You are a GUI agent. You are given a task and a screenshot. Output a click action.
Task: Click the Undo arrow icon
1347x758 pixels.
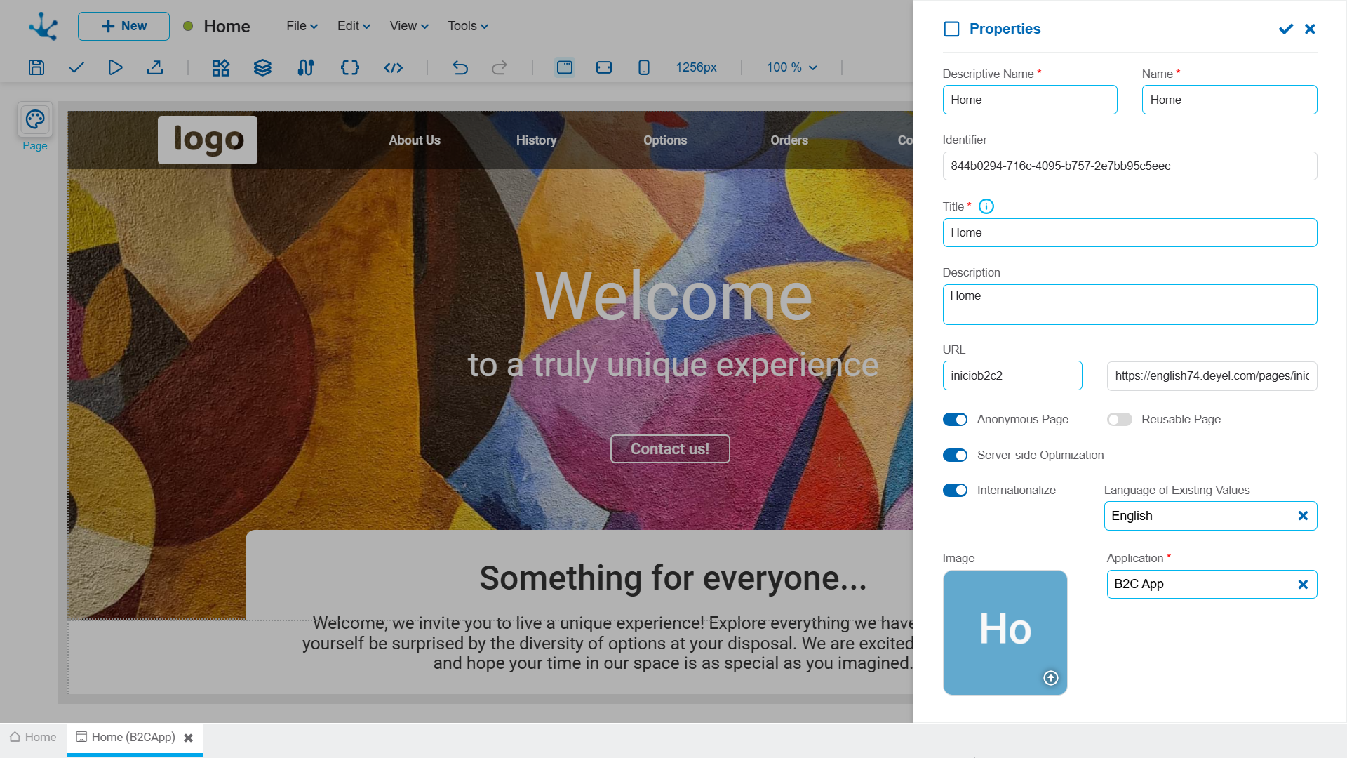point(460,67)
